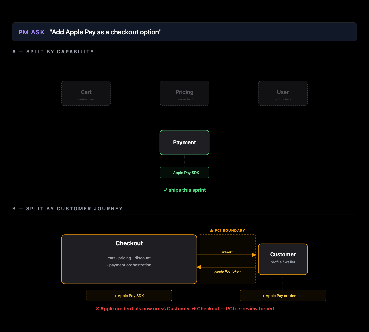This screenshot has width=369, height=332.
Task: Click the Checkout box title
Action: click(x=129, y=243)
